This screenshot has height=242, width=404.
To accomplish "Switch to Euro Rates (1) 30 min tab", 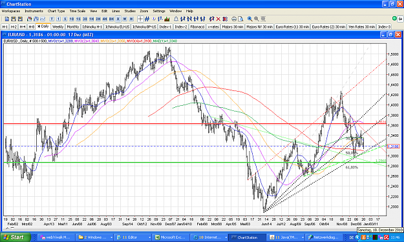I will point(292,26).
